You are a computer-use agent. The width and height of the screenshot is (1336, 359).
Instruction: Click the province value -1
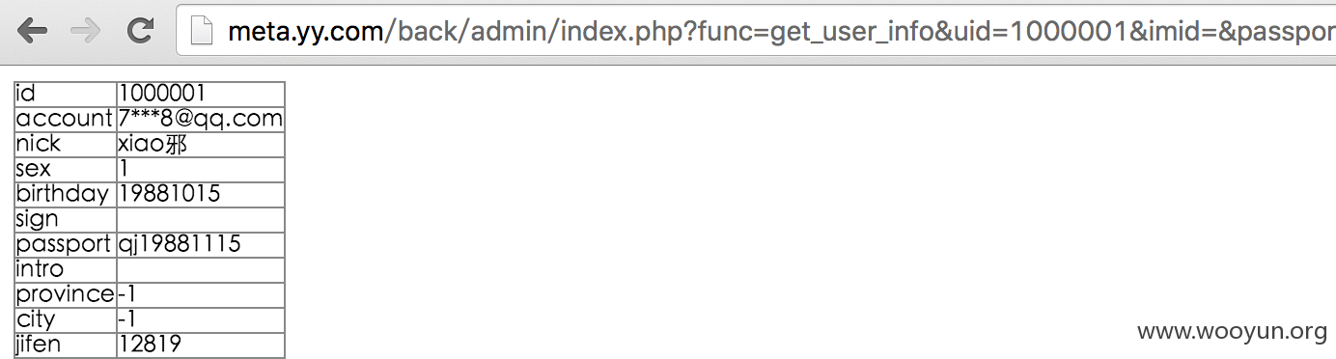click(x=127, y=294)
